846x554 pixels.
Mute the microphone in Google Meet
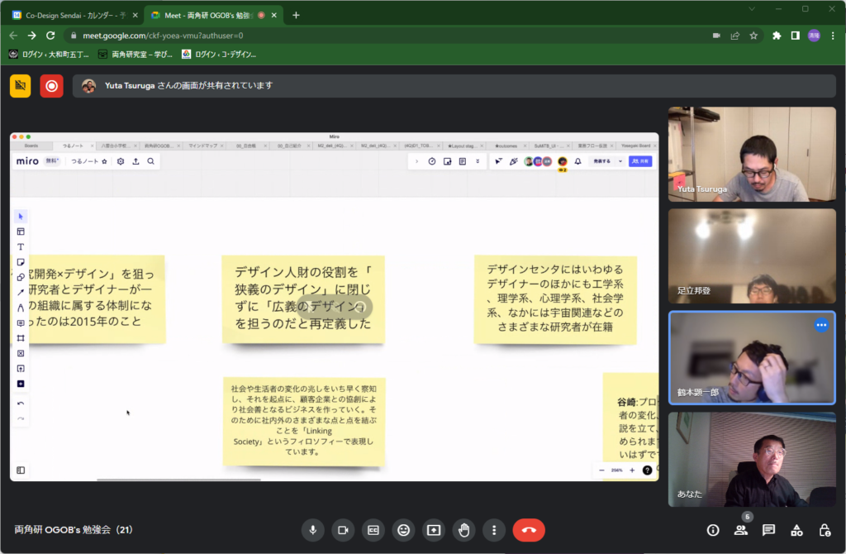313,530
